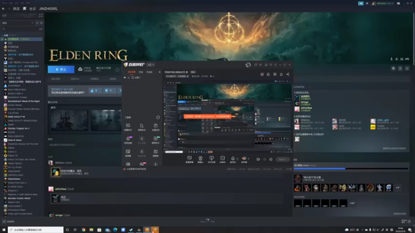The height and width of the screenshot is (233, 415).
Task: Open share icon in the streaming app header
Action: (288, 74)
